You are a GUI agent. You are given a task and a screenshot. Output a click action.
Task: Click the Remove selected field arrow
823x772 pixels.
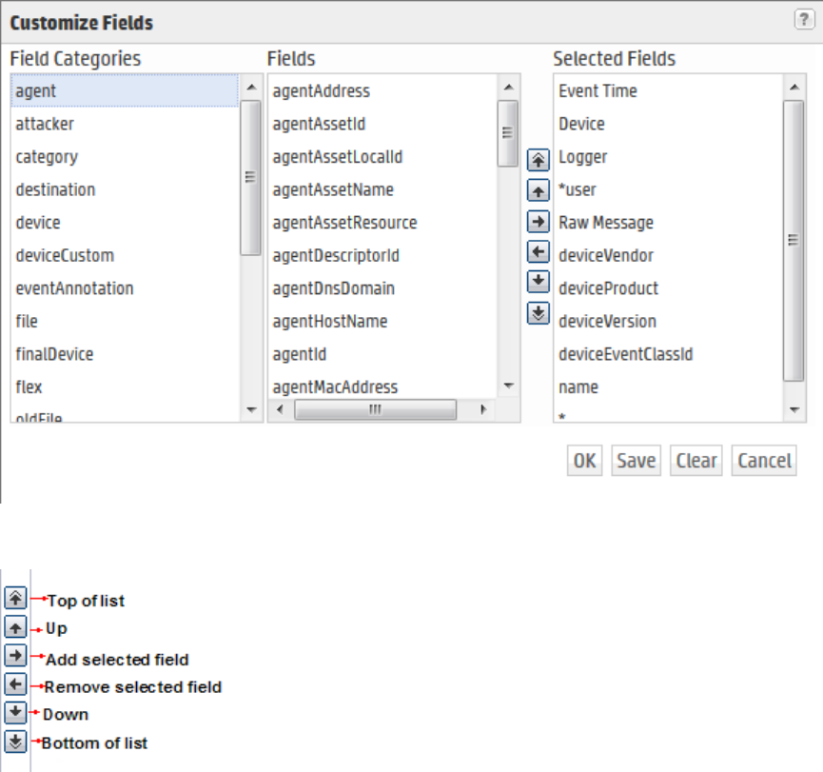coord(539,252)
